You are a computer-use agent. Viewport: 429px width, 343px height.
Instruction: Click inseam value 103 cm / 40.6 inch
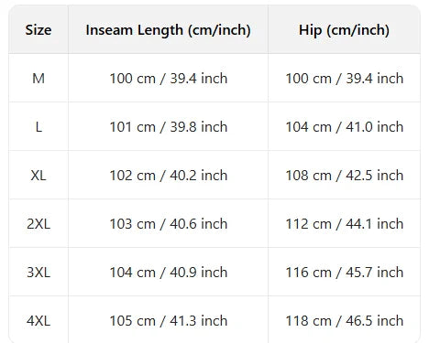169,224
